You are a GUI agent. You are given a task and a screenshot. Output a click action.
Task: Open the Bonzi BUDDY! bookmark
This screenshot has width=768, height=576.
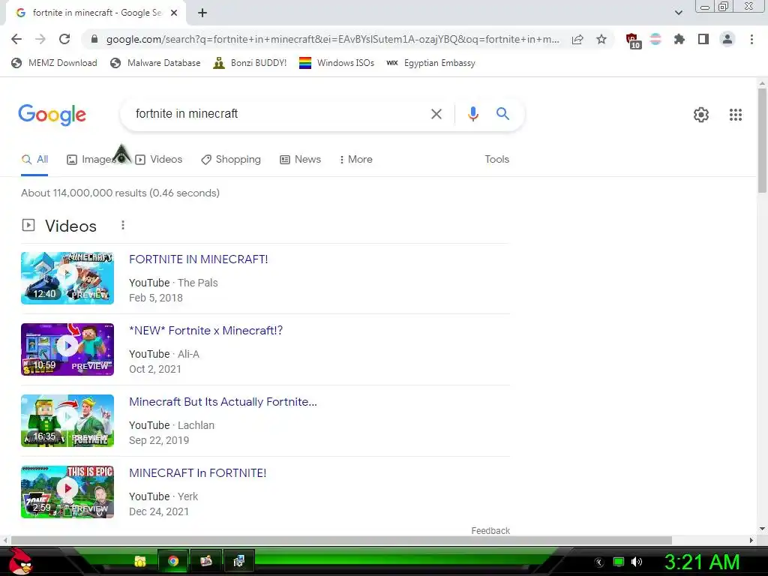[x=250, y=63]
